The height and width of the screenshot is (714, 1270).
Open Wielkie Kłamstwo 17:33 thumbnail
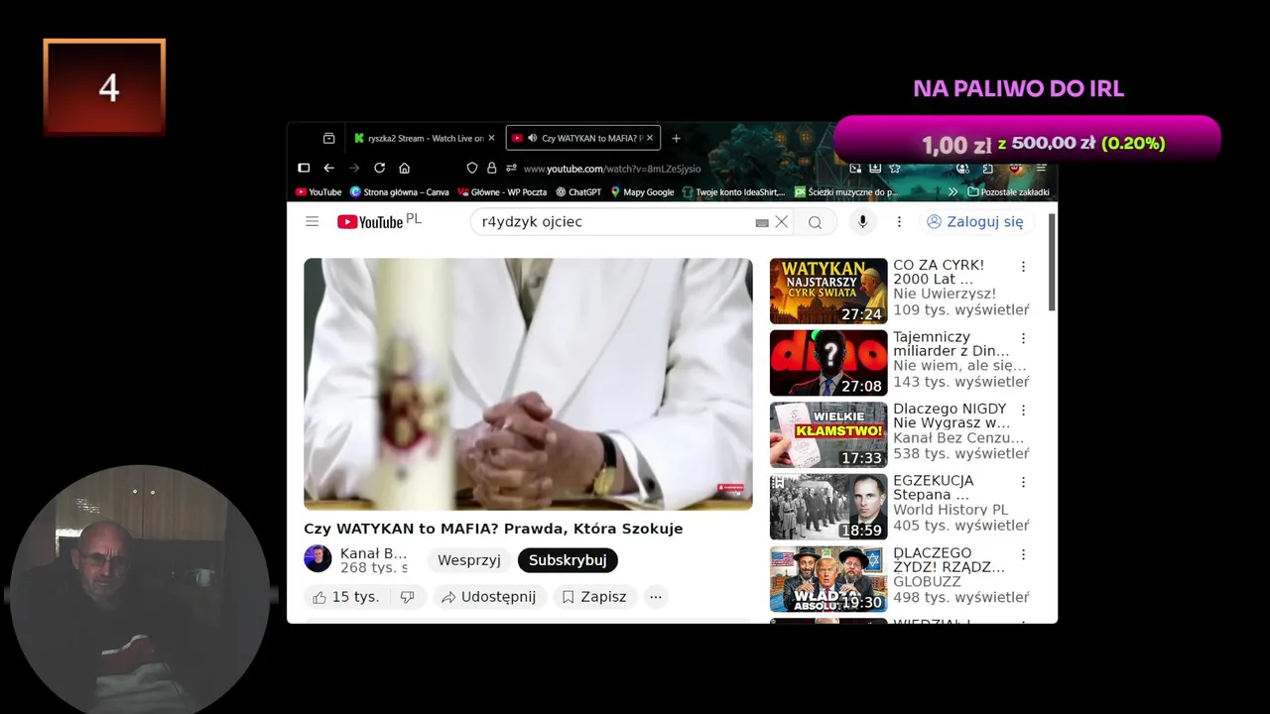pyautogui.click(x=828, y=435)
